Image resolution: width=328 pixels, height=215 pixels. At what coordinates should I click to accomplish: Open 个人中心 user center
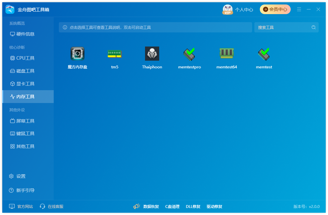[x=244, y=10]
